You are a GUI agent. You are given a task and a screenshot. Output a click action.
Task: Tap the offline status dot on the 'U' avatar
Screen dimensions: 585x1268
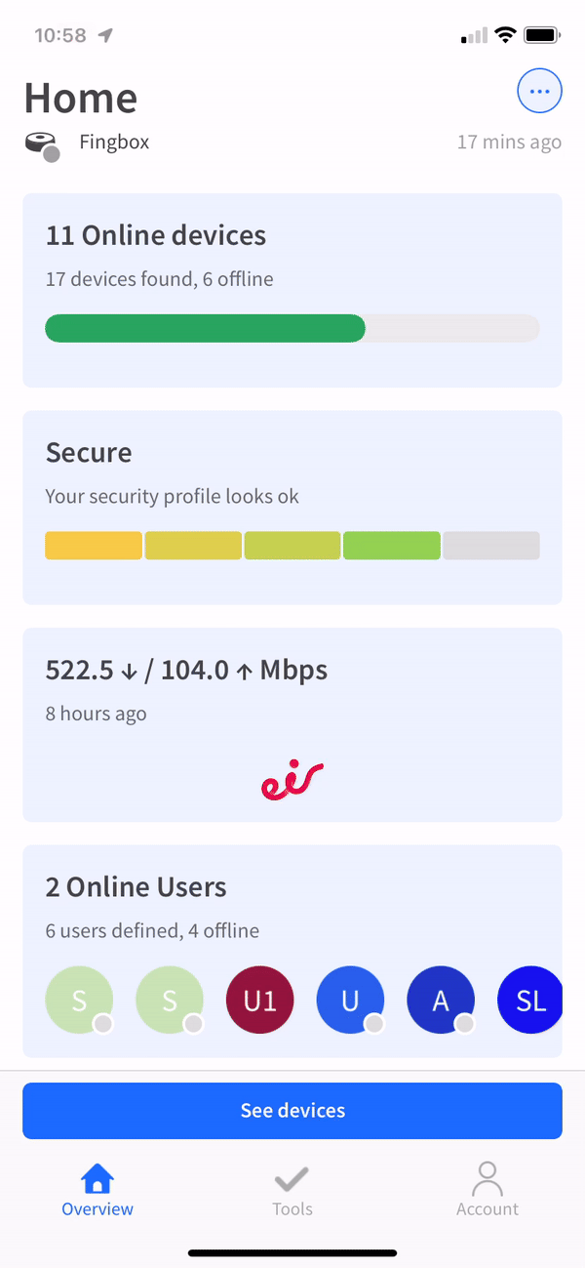[x=373, y=1023]
